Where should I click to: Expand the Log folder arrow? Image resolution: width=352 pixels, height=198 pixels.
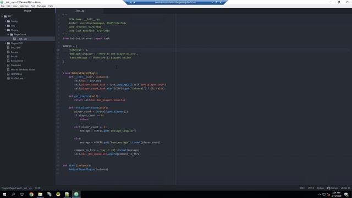pos(5,26)
